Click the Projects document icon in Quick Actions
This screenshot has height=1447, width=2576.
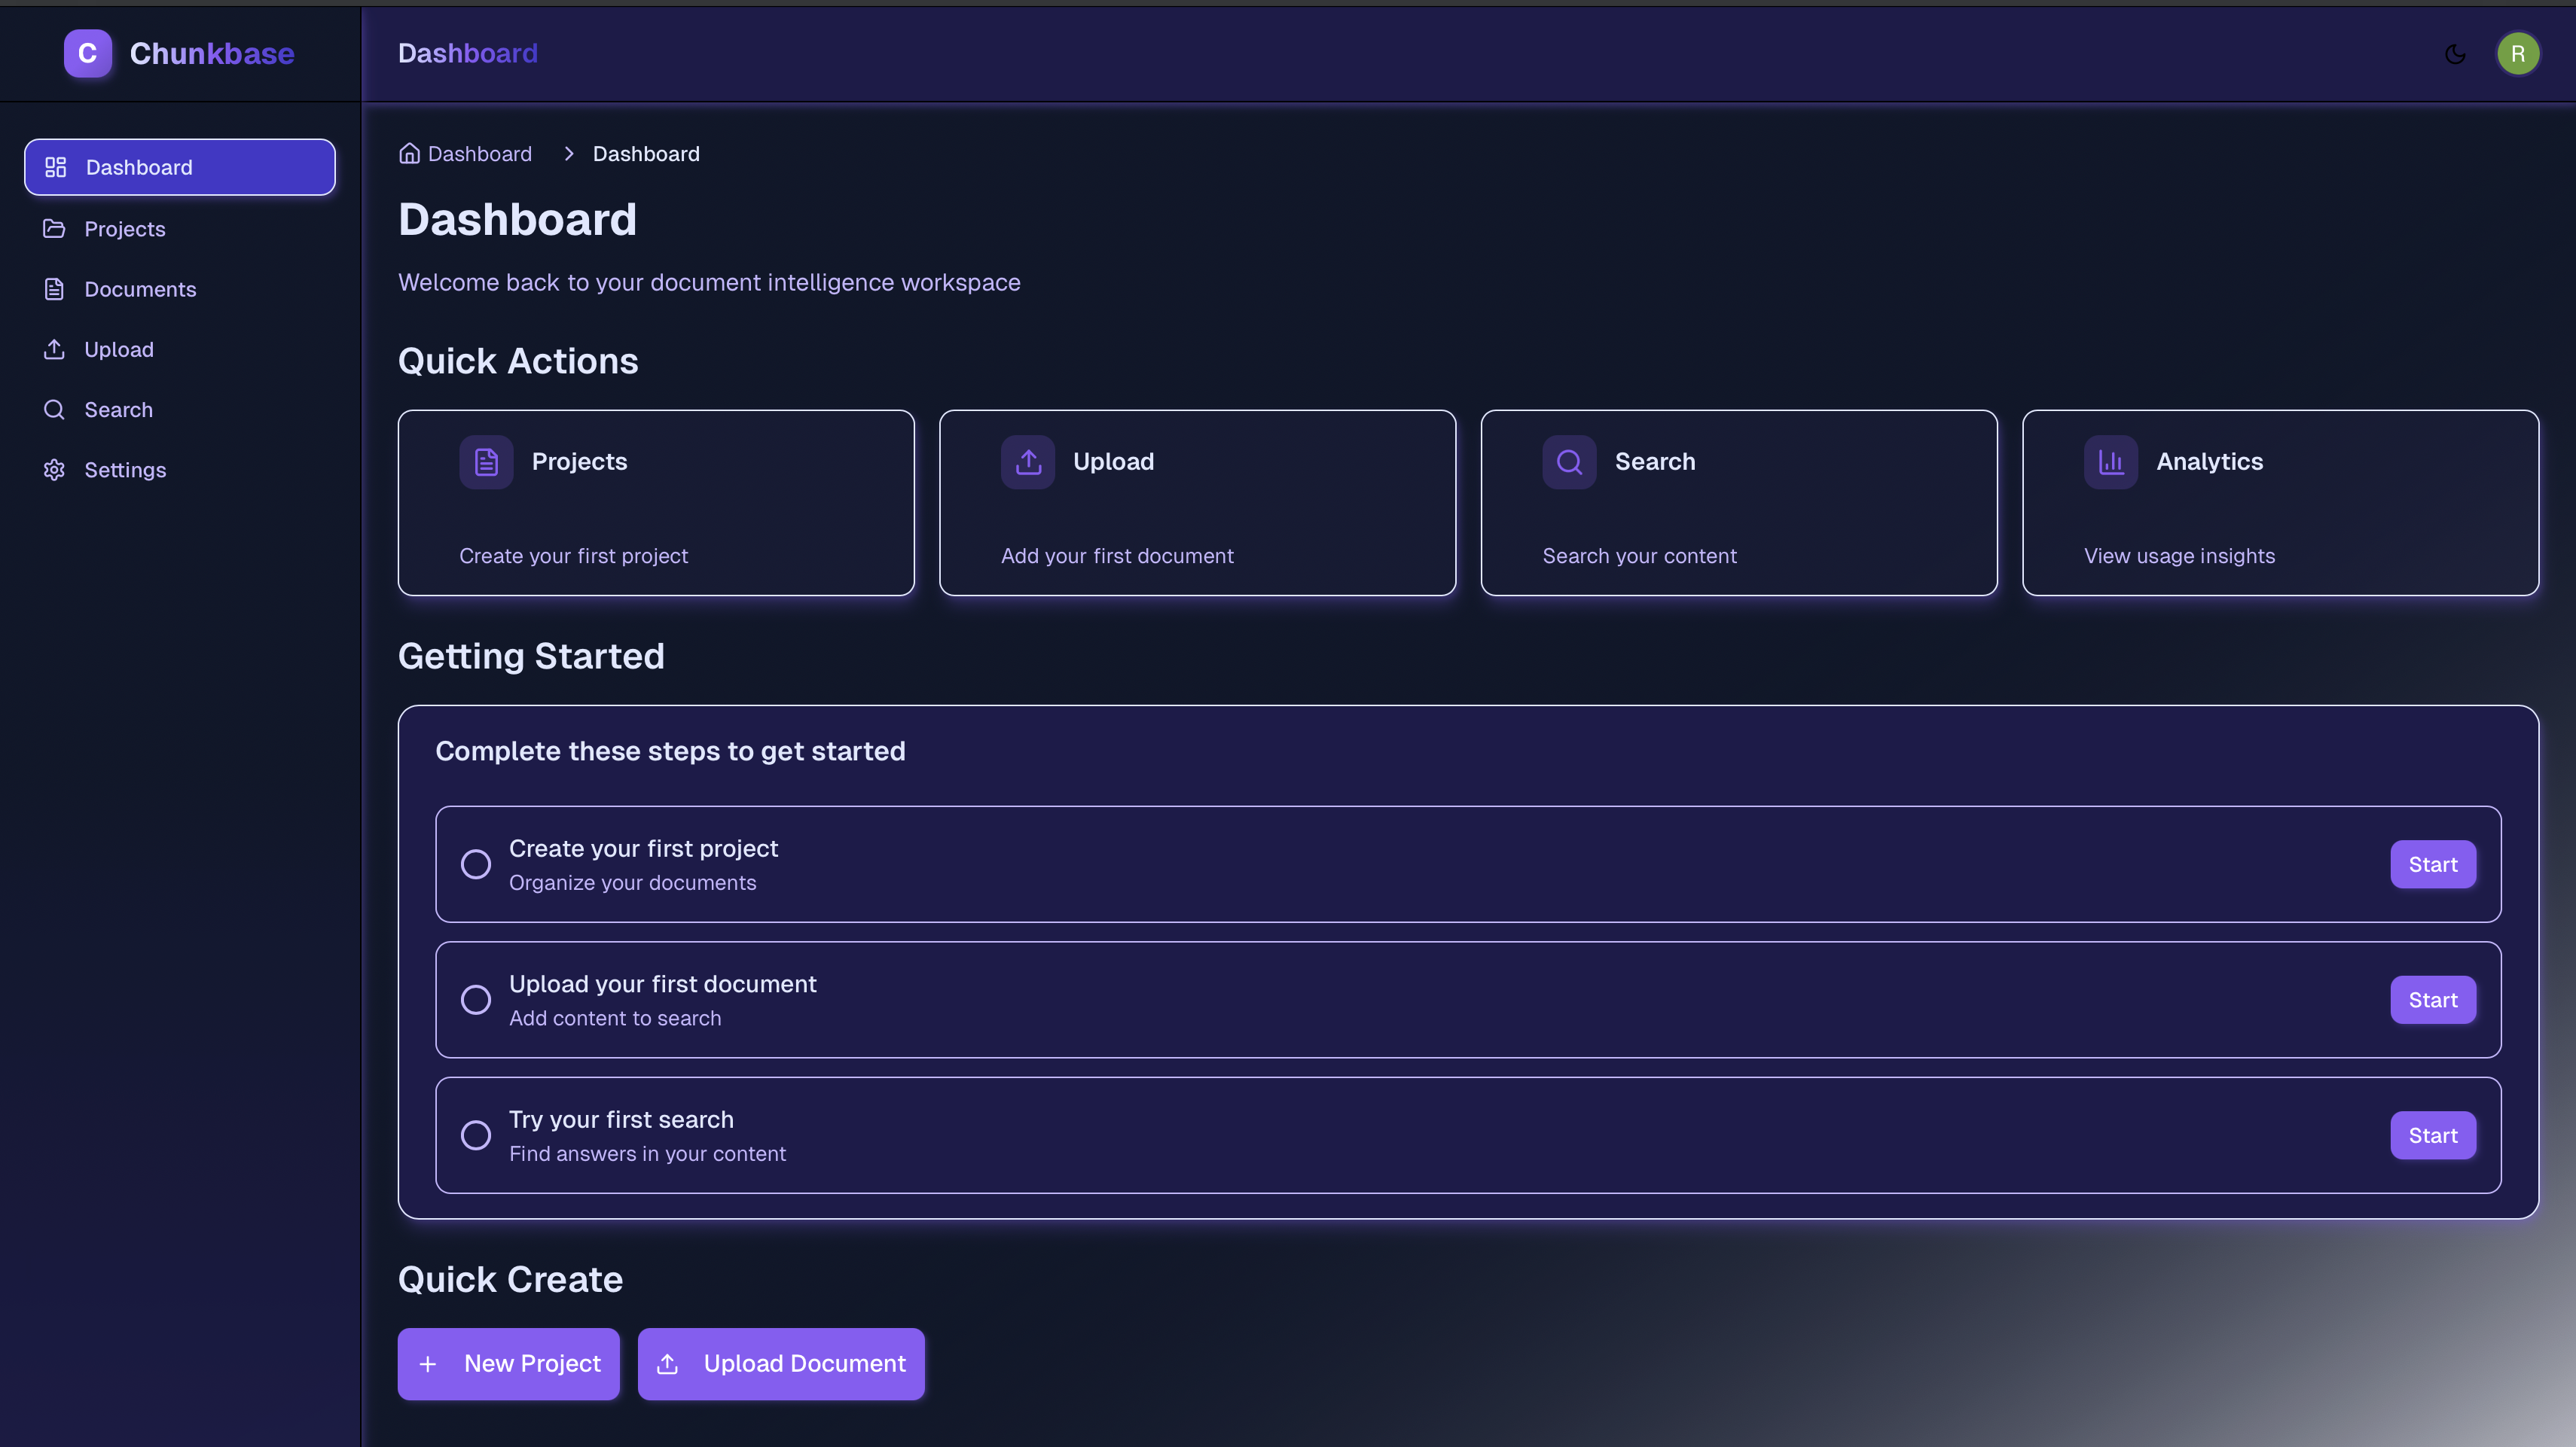click(487, 461)
